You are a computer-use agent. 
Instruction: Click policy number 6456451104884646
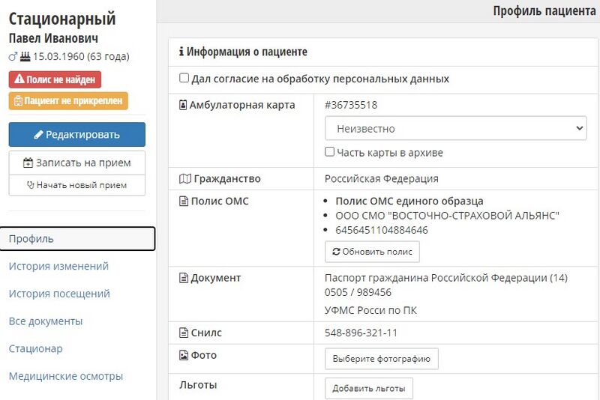point(382,230)
